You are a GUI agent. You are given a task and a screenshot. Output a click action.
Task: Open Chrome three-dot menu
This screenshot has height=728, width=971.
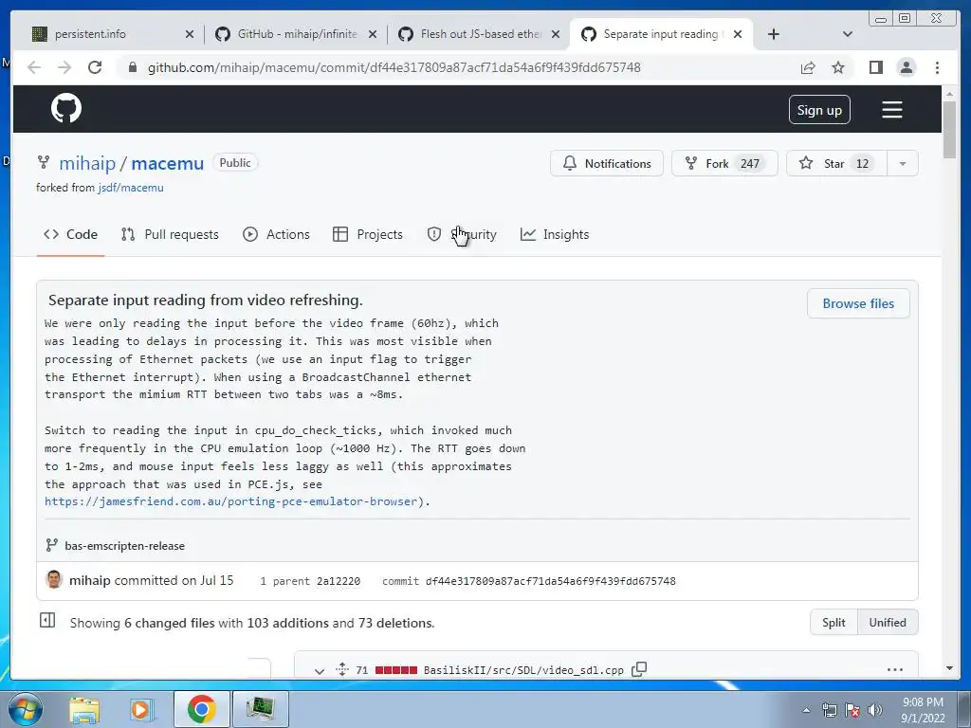coord(937,67)
